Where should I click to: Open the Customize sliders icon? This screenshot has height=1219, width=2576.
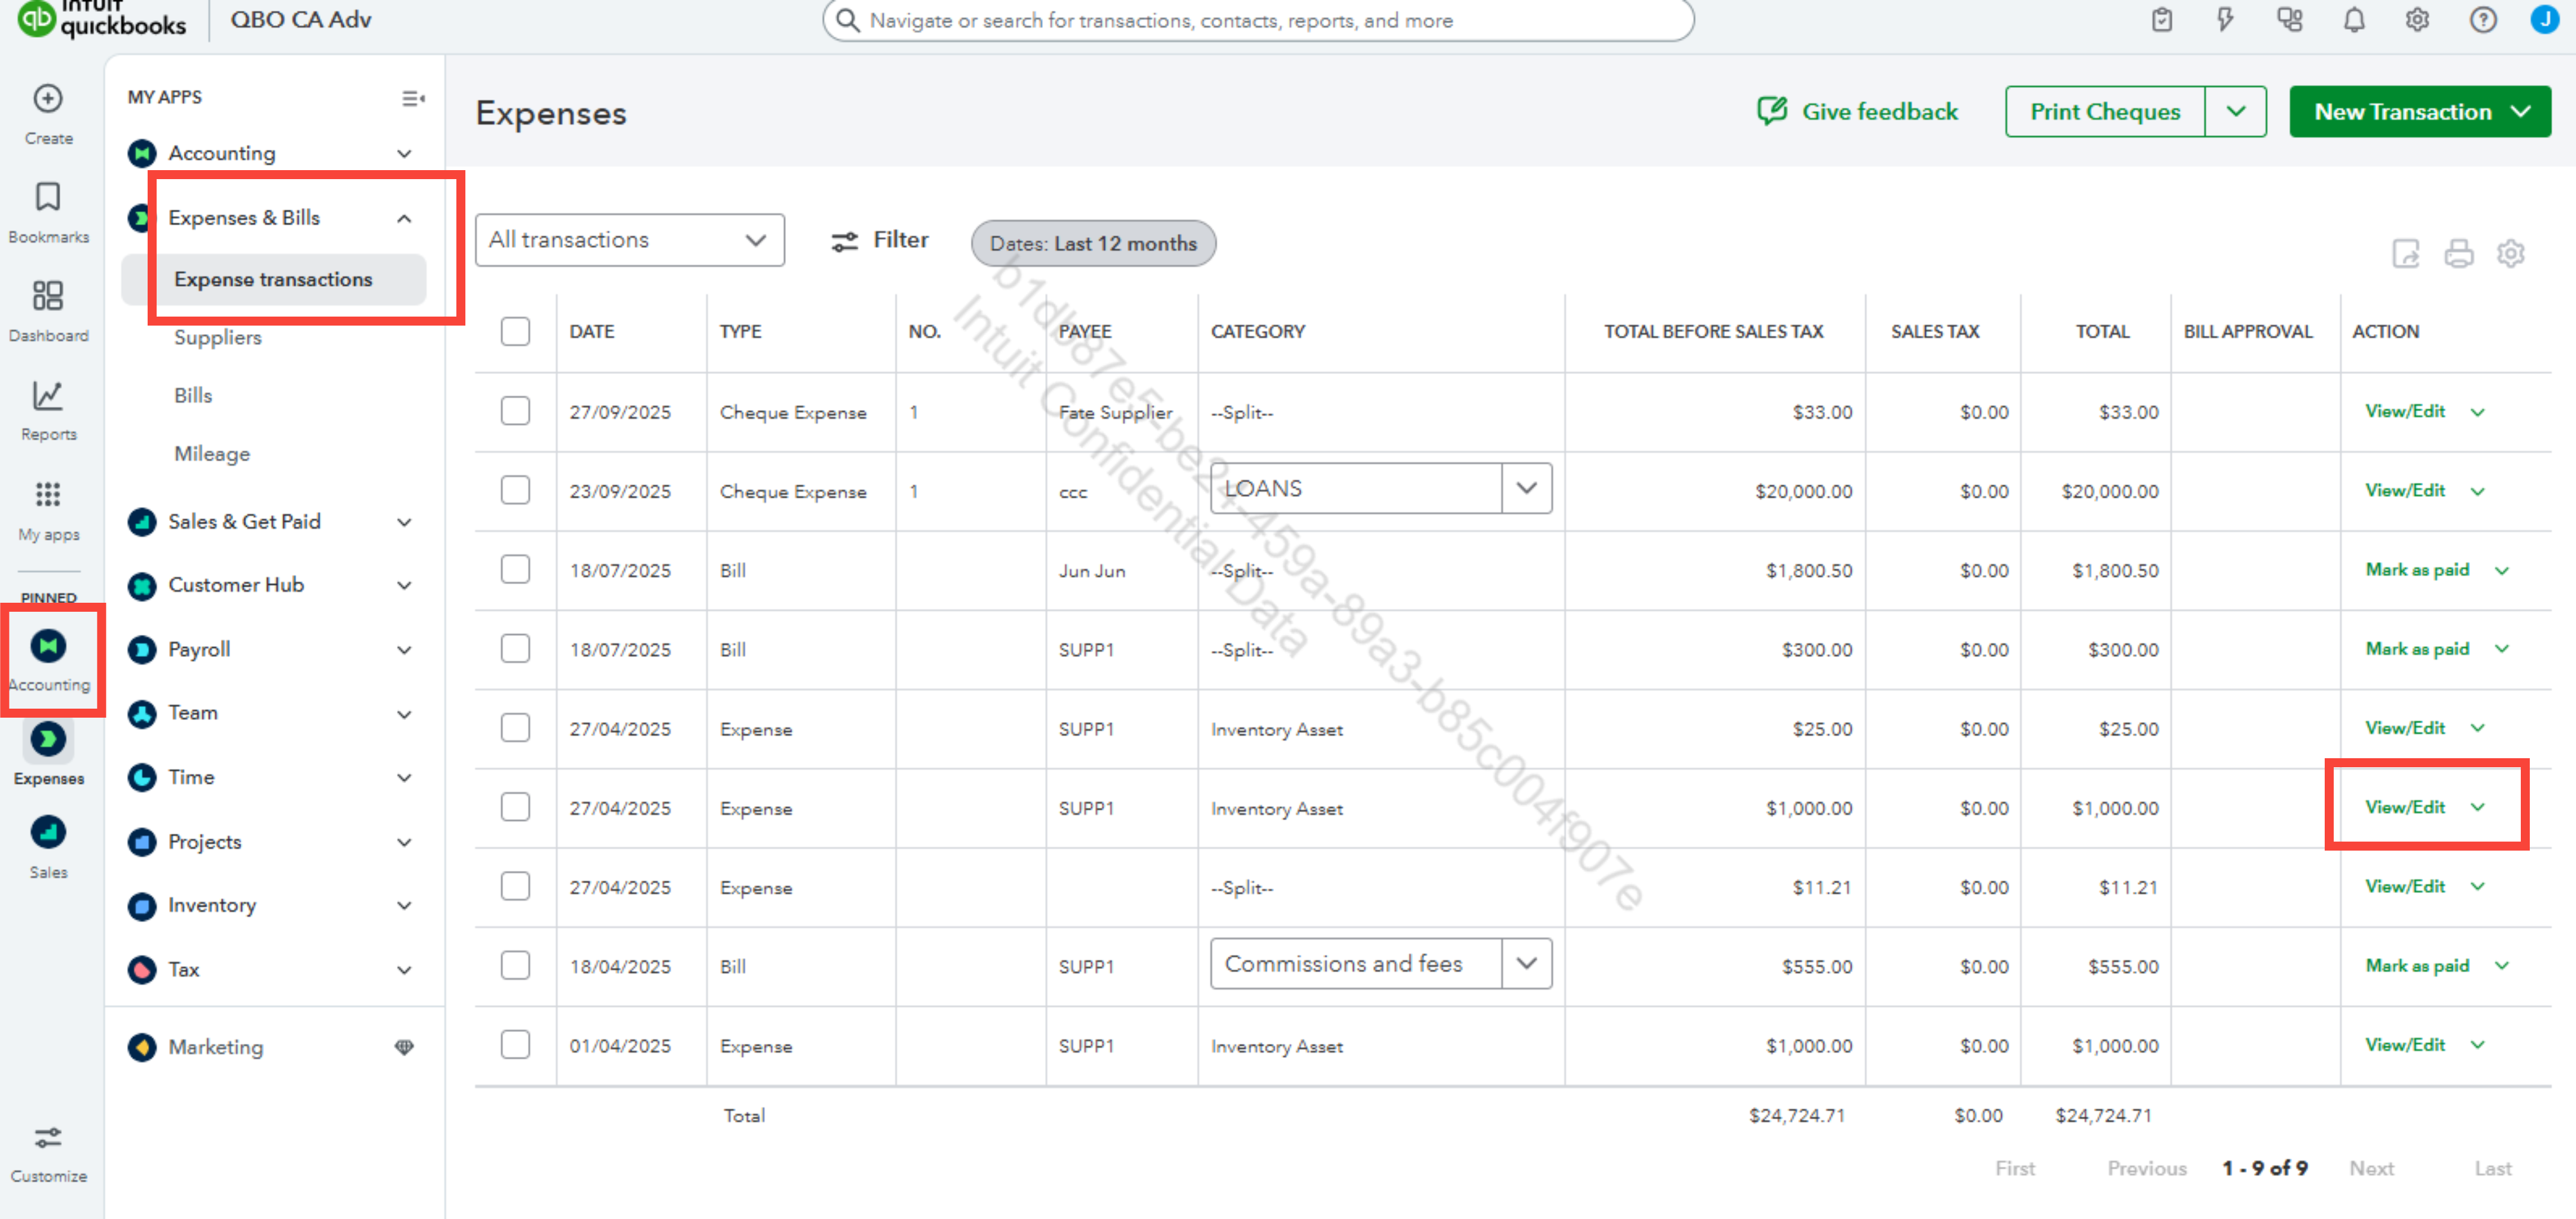click(48, 1138)
